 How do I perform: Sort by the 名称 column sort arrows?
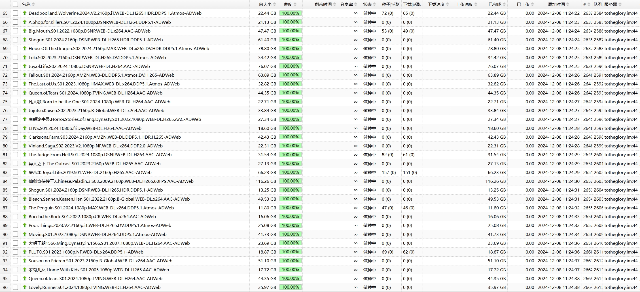pos(33,4)
